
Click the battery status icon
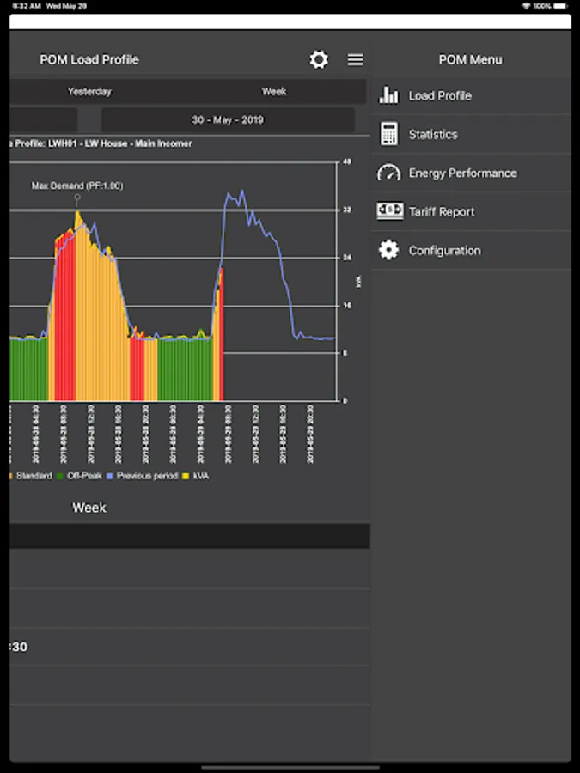tap(561, 6)
